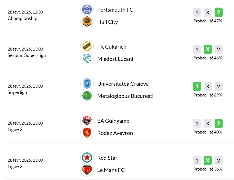234x180 pixels.
Task: Open the Rodez Aveyron crest
Action: (x=87, y=133)
